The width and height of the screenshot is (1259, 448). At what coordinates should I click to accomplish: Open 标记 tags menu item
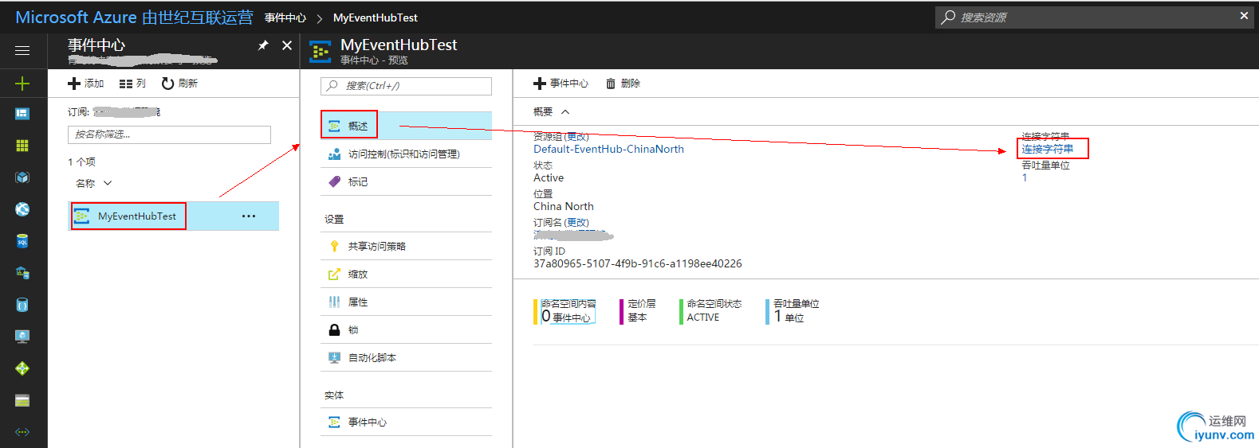[406, 181]
